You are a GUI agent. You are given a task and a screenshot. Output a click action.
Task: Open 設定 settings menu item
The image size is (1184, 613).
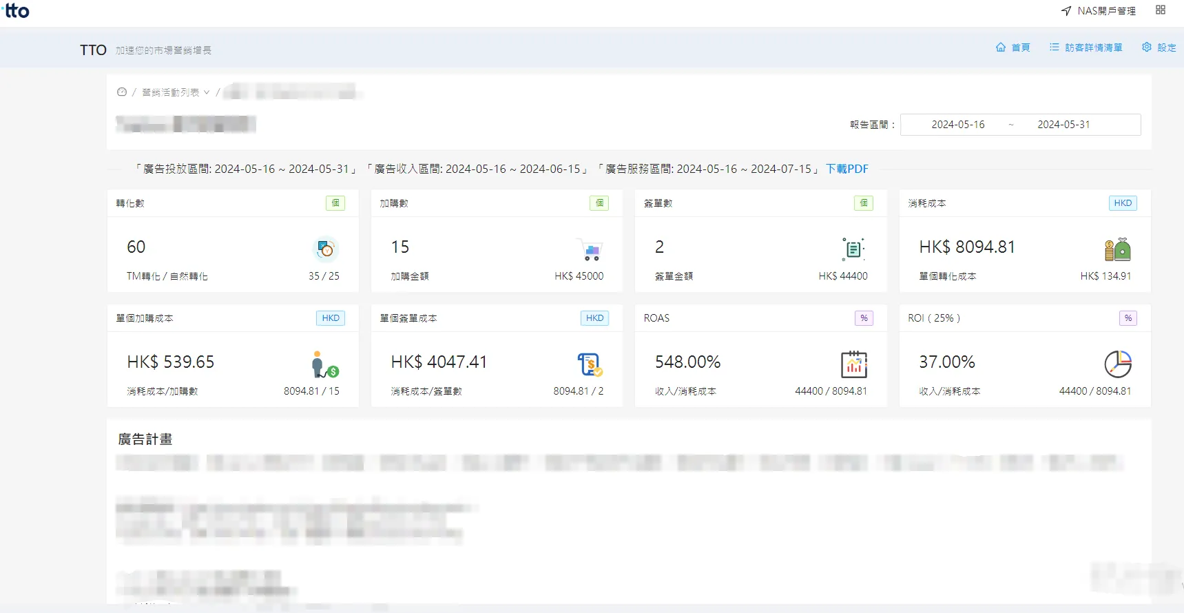click(x=1159, y=48)
